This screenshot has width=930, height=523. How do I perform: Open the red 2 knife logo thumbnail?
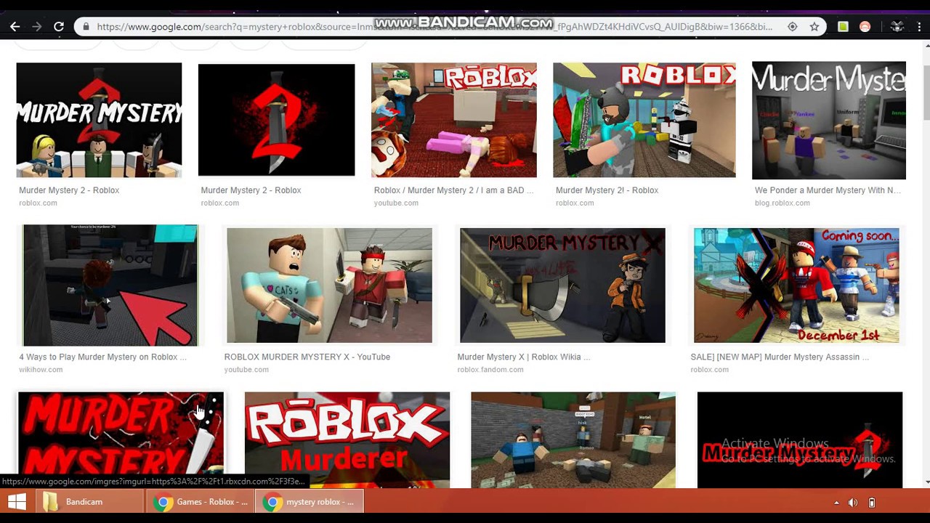tap(276, 120)
